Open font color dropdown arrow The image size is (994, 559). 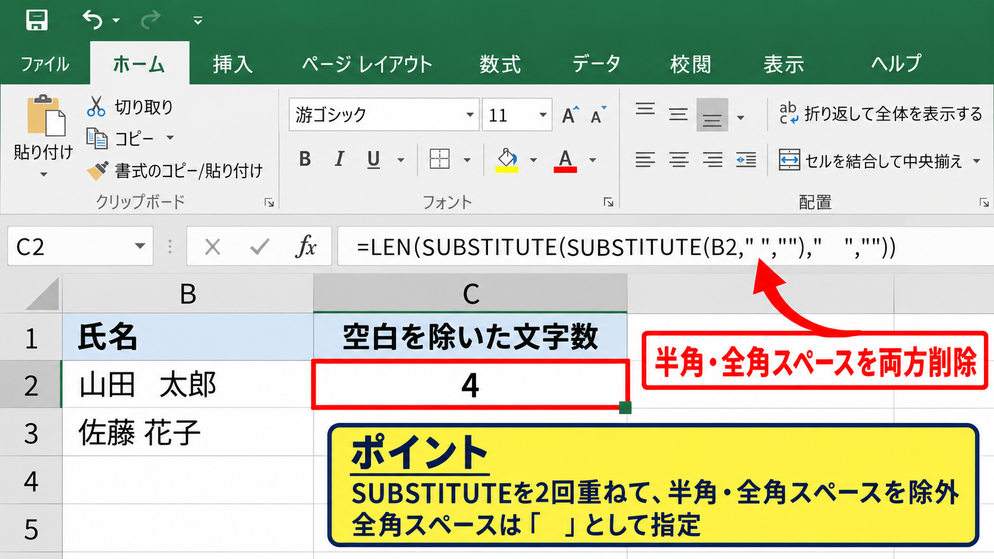pyautogui.click(x=593, y=160)
